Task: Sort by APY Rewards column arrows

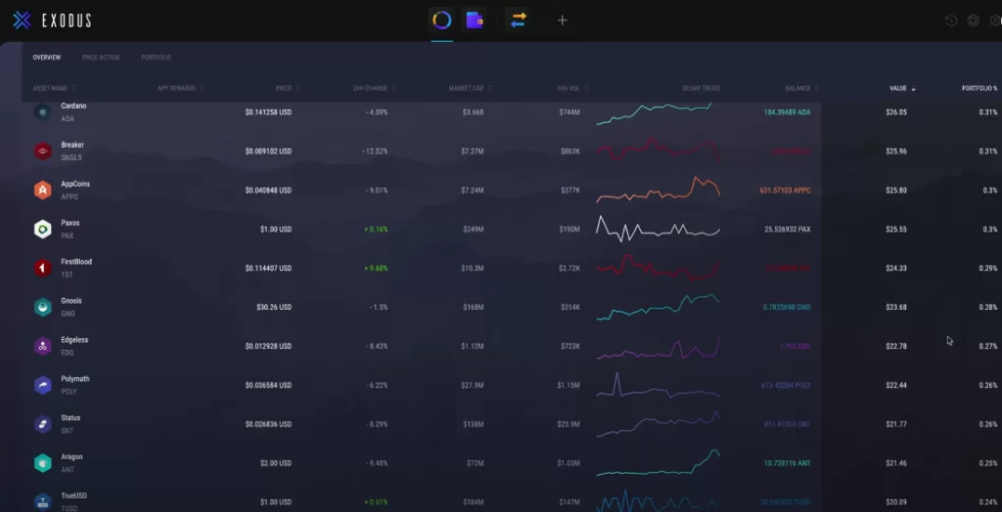Action: (x=202, y=88)
